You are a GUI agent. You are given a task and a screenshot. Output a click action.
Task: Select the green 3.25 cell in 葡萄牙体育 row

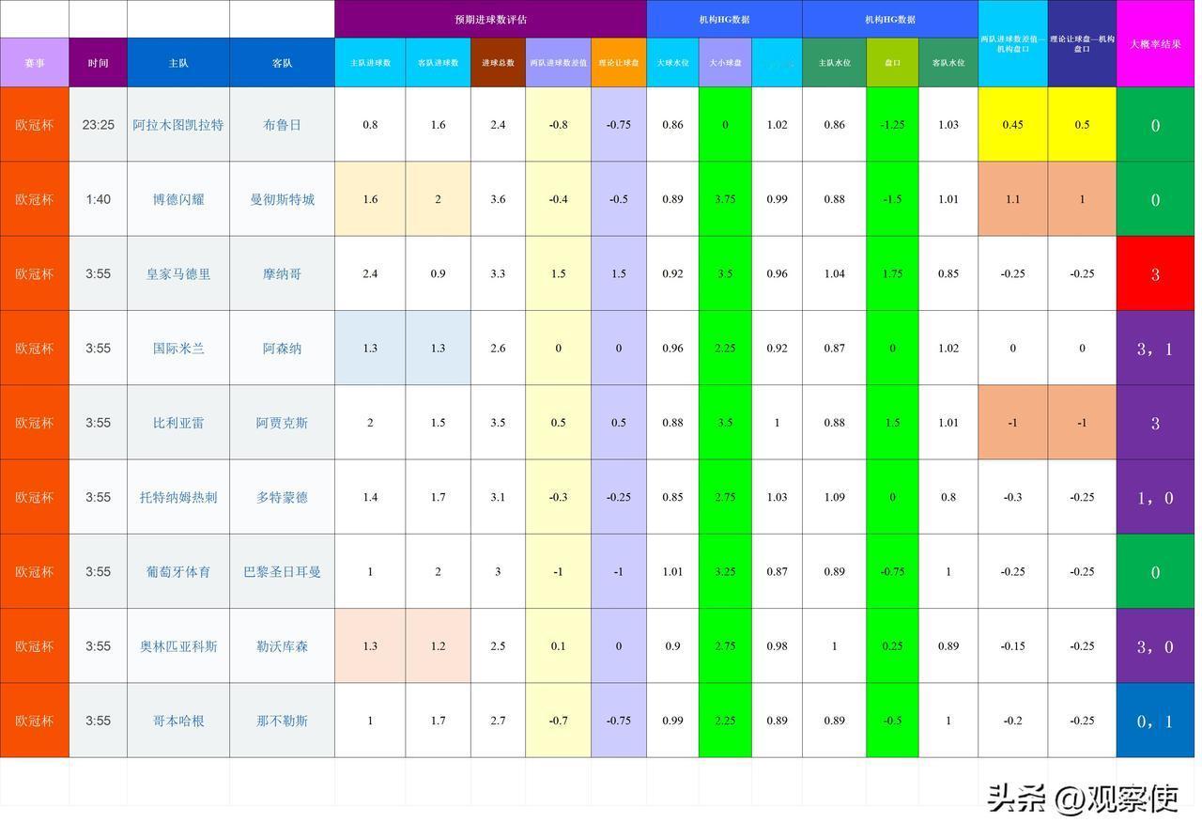click(725, 571)
